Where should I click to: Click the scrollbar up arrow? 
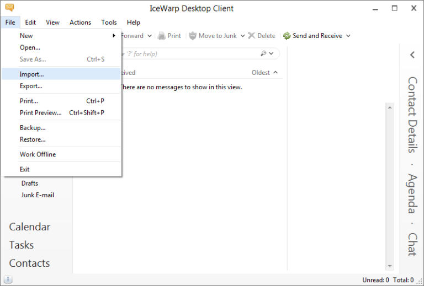click(x=390, y=107)
